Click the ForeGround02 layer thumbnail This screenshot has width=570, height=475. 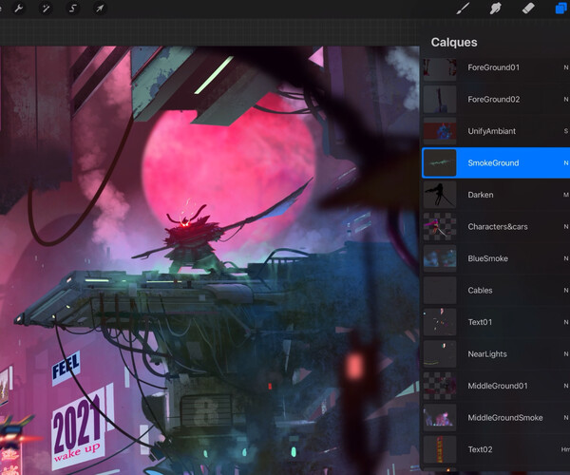[440, 99]
